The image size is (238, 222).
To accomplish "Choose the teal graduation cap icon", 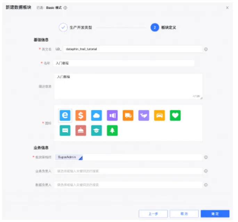I will [x=97, y=130].
